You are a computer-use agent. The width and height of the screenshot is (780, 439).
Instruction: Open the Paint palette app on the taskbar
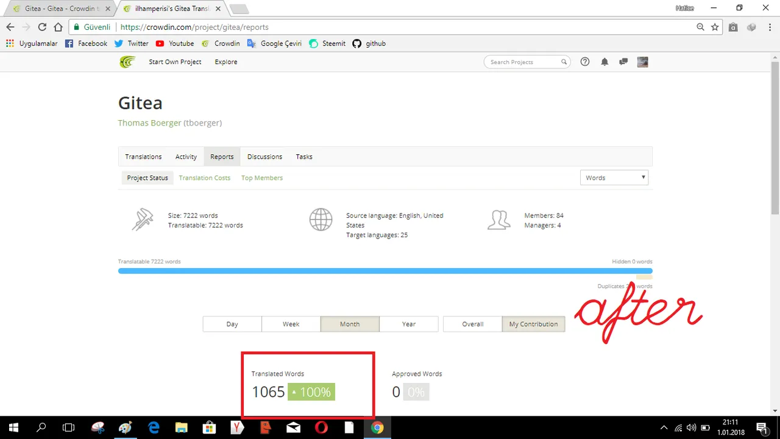tap(126, 427)
